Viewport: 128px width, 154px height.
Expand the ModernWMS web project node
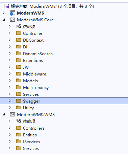(4, 13)
